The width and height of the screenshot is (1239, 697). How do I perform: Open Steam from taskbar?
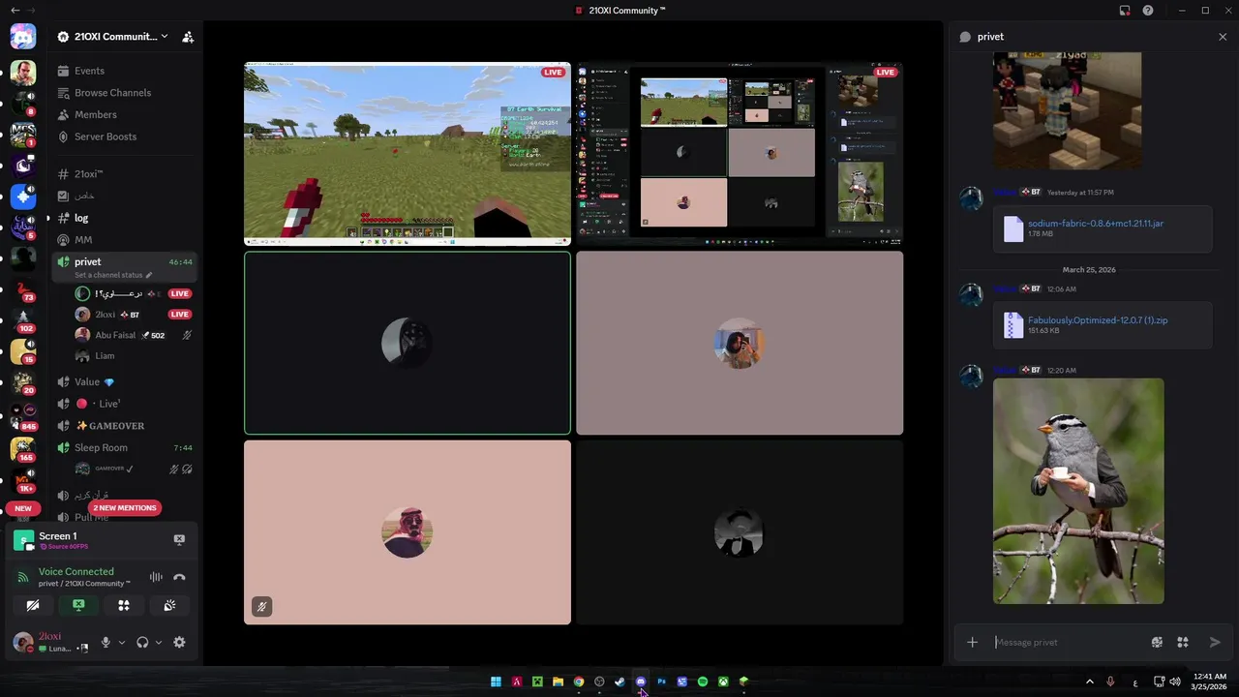click(x=619, y=682)
